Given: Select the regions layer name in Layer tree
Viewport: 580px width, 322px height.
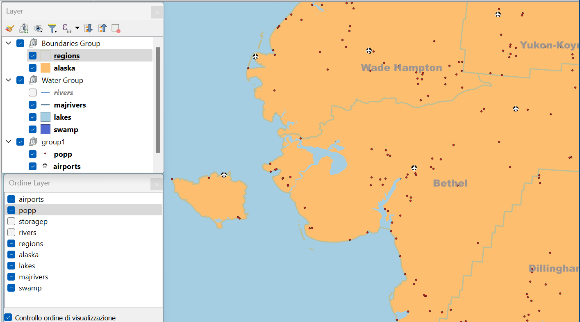Looking at the screenshot, I should click(66, 56).
